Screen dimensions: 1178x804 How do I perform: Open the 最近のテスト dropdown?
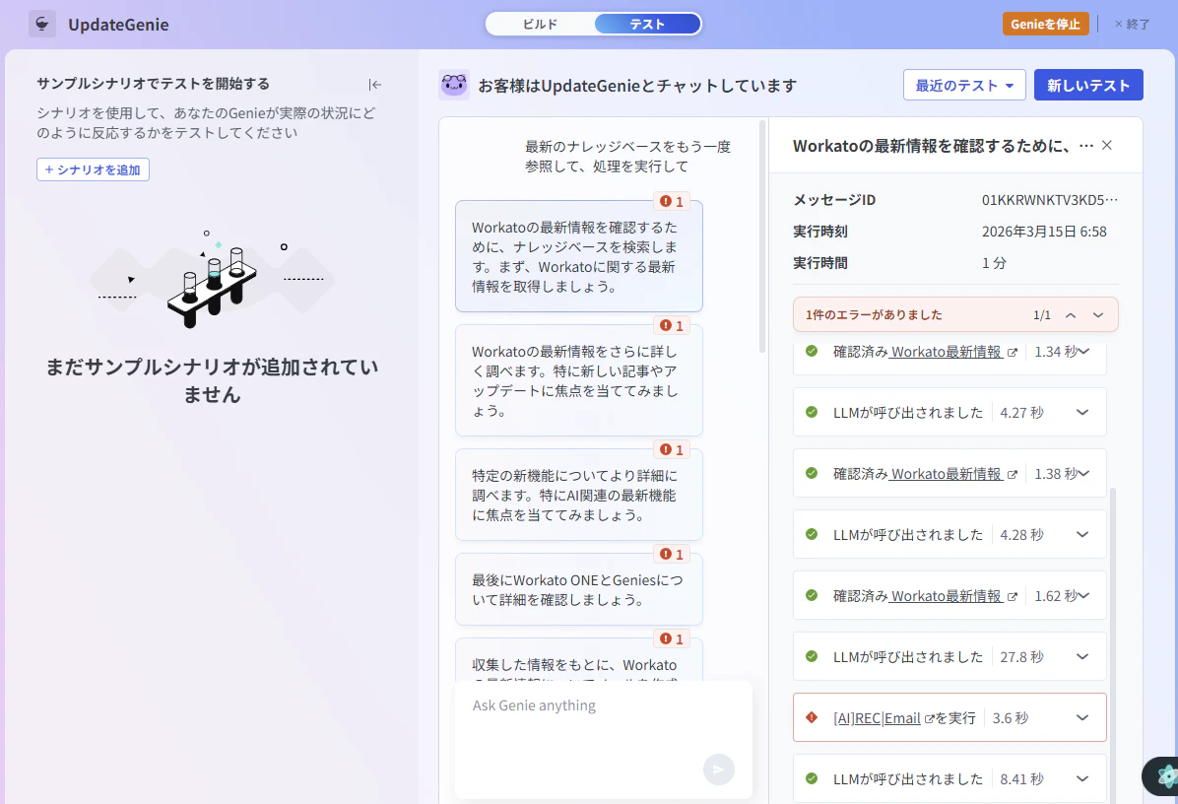tap(964, 85)
